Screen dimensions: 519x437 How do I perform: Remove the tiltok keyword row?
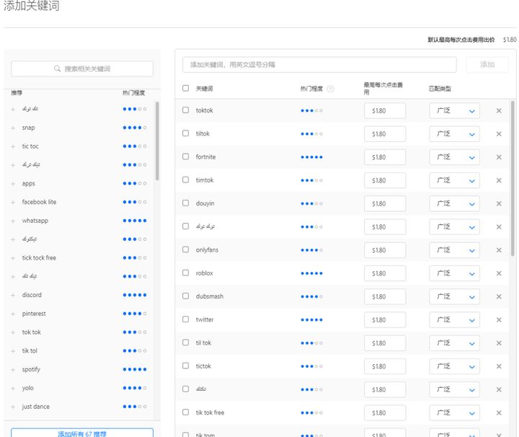499,133
